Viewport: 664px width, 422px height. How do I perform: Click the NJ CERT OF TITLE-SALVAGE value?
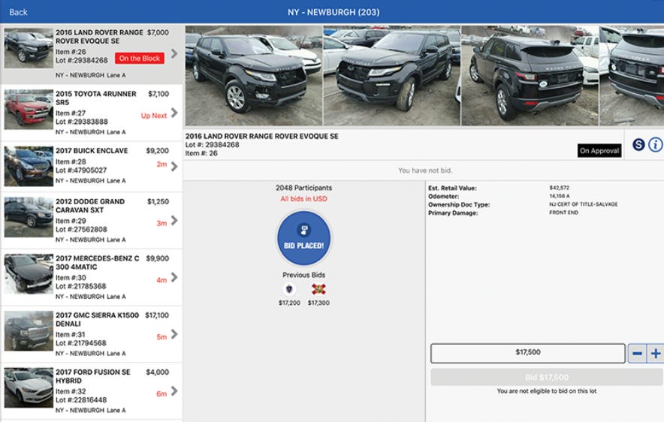[584, 204]
